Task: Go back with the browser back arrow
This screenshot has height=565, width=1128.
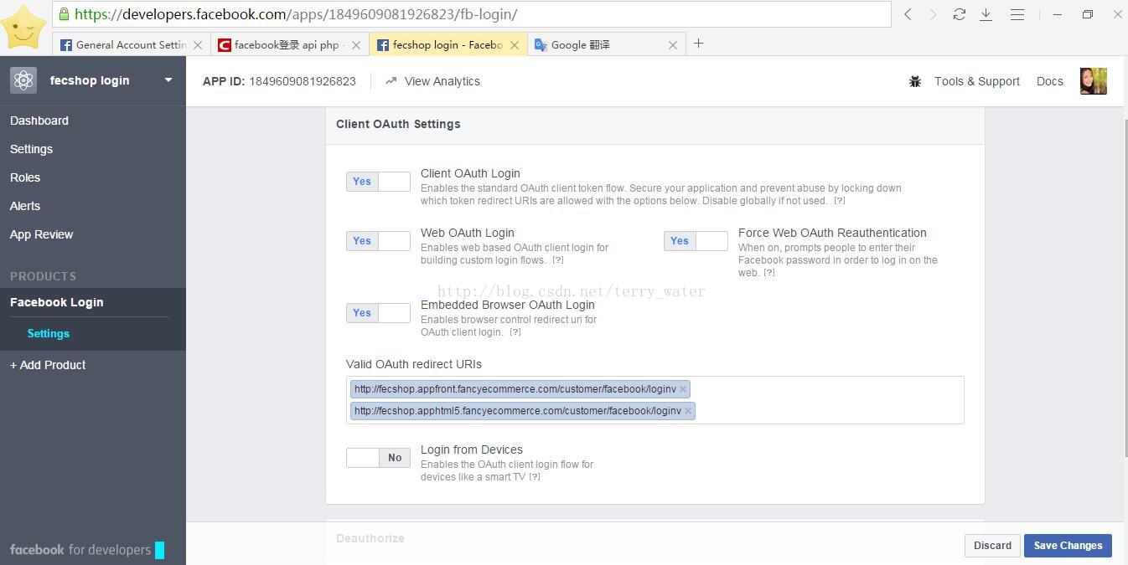Action: (x=908, y=14)
